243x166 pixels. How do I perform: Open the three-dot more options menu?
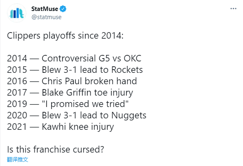[x=233, y=9]
